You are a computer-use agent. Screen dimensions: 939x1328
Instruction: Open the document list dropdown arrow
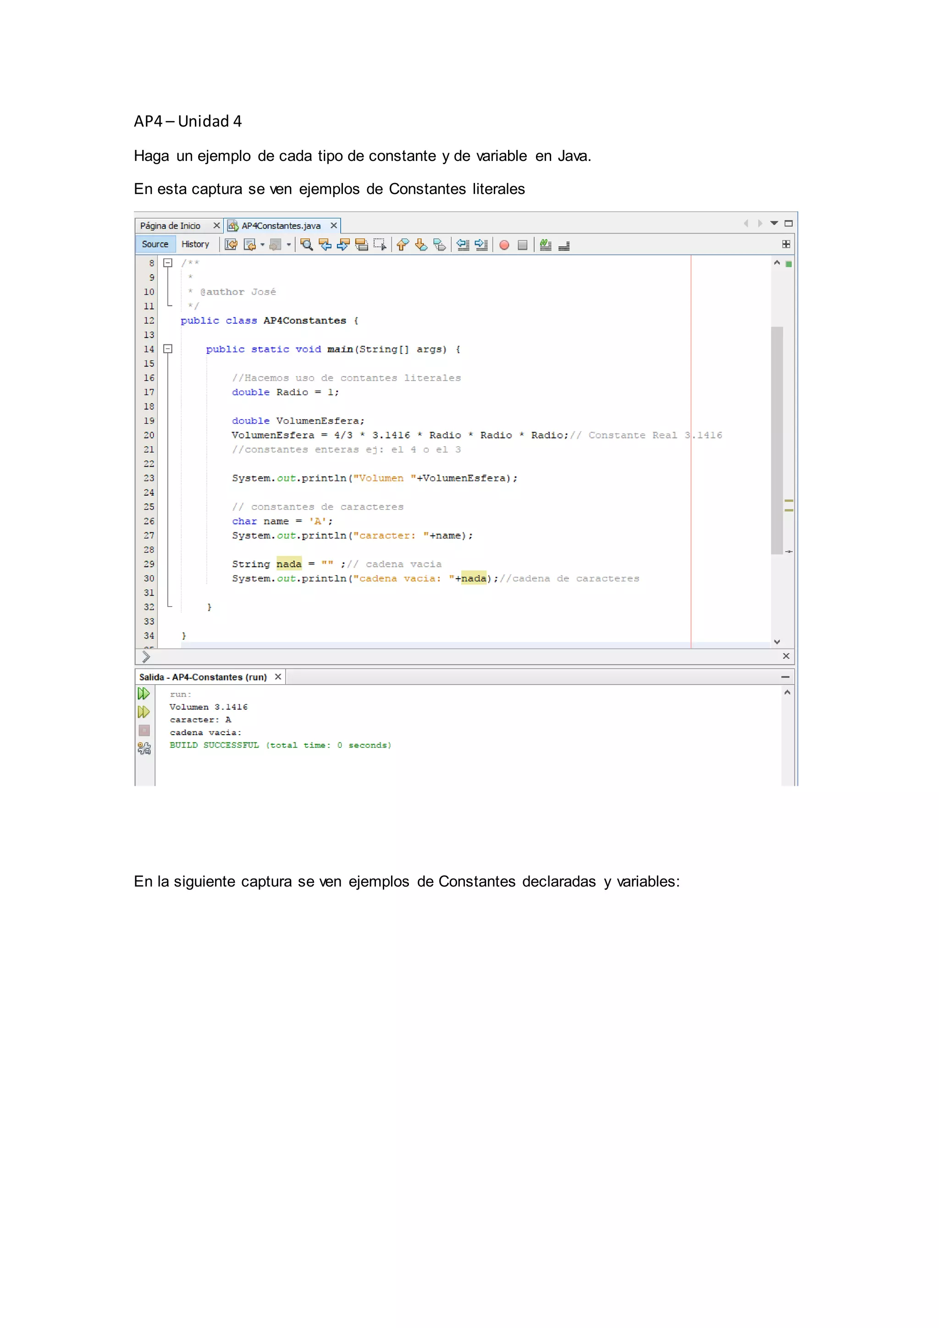[x=774, y=223]
